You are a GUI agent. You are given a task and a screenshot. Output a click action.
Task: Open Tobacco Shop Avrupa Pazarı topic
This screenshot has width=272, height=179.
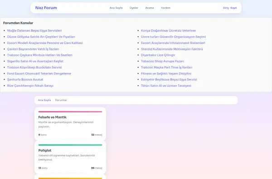coord(162,61)
